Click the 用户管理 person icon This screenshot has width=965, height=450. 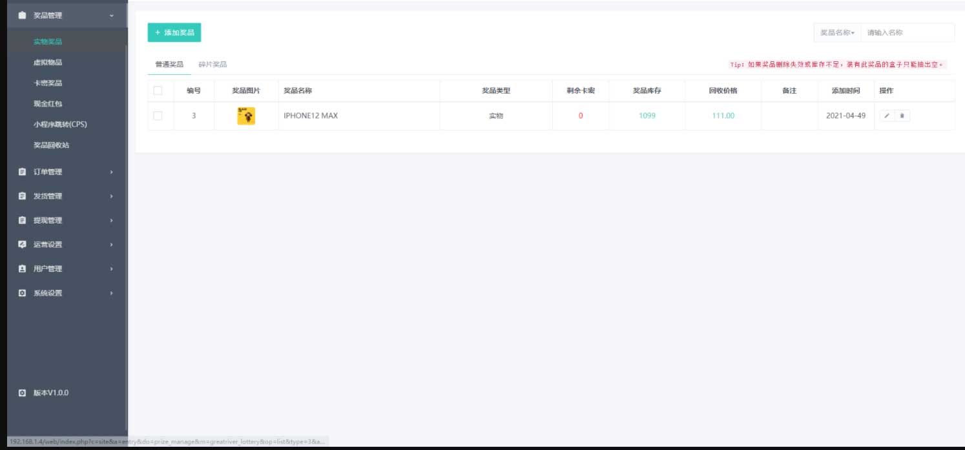(x=23, y=269)
